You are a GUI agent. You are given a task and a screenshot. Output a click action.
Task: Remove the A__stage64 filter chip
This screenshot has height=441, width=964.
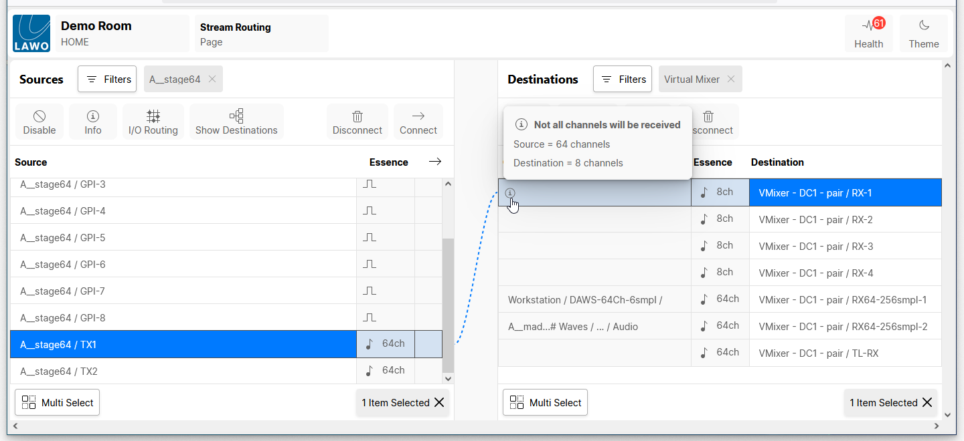coord(212,79)
